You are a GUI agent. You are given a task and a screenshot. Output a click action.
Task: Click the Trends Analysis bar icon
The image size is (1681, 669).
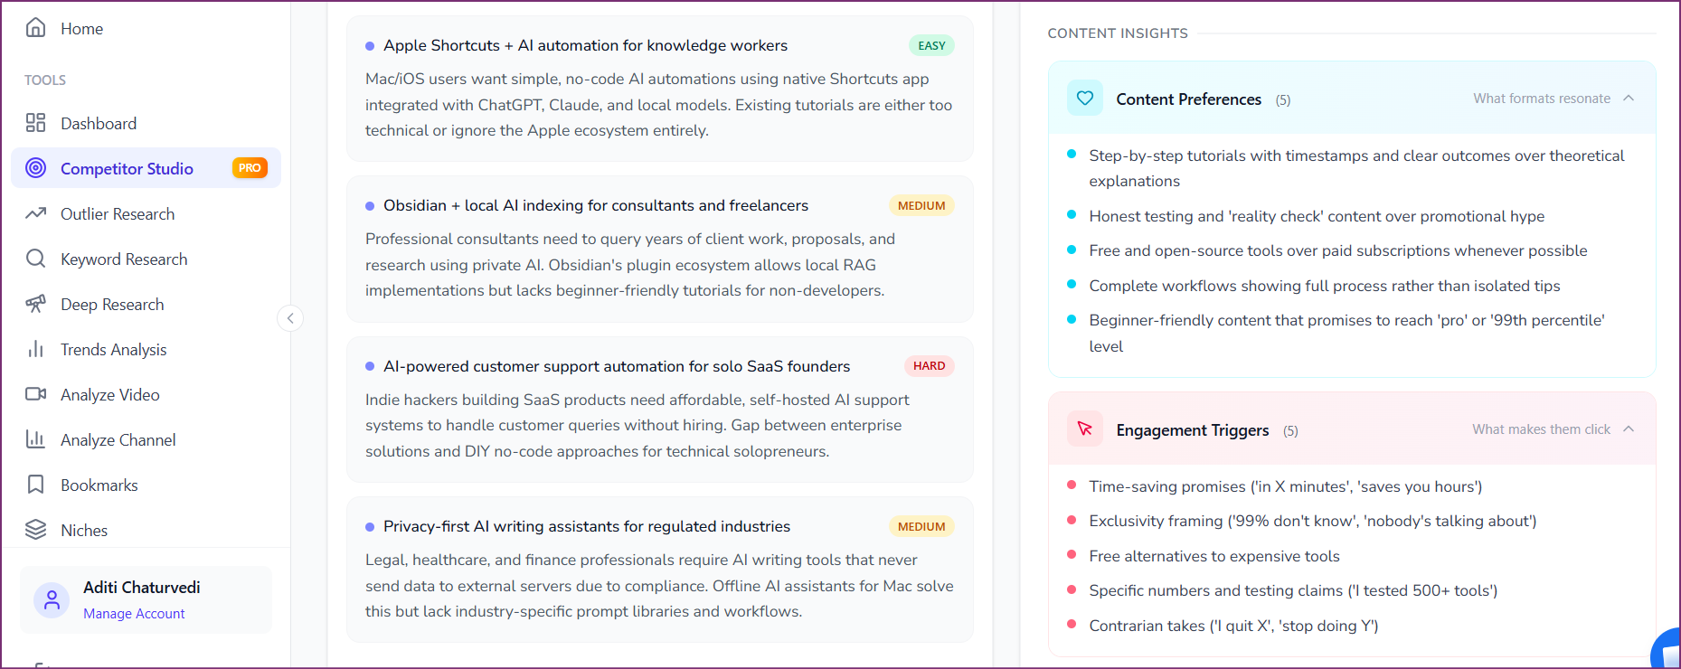[x=35, y=349]
